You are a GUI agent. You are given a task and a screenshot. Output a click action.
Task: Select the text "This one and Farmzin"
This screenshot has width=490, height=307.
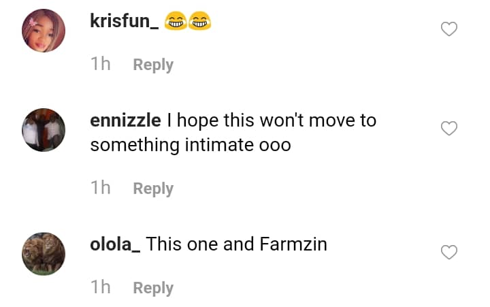tap(236, 244)
